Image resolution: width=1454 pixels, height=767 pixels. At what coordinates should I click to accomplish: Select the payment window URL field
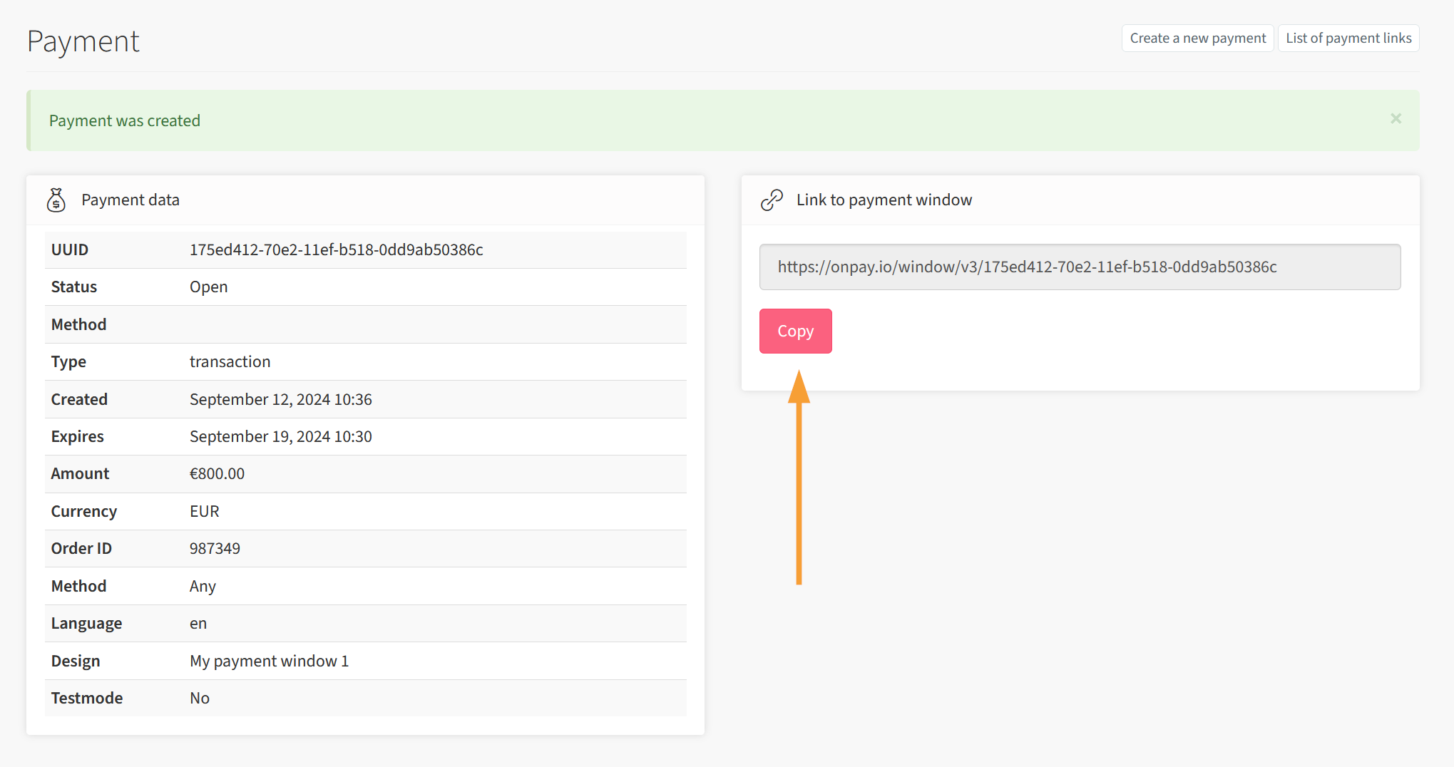(x=1080, y=267)
